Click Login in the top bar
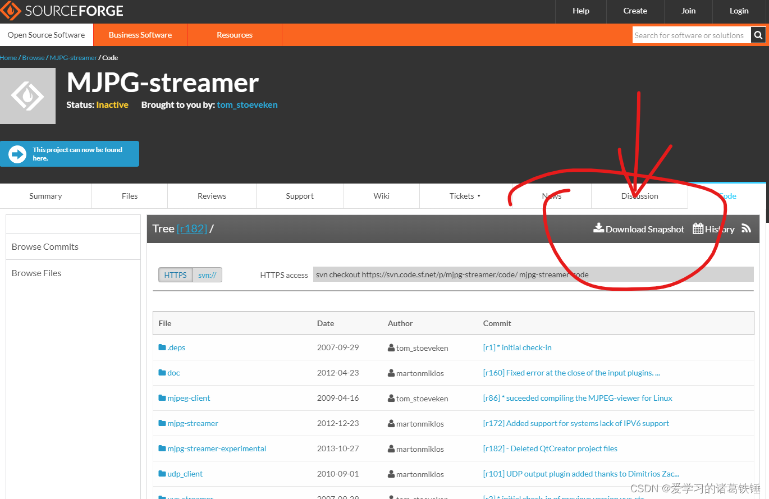 point(739,11)
